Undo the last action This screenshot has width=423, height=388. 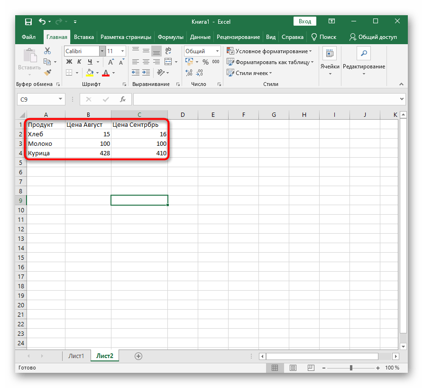42,21
